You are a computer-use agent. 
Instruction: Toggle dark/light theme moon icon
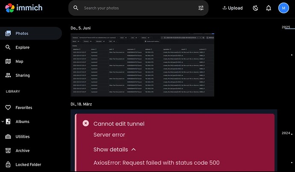click(256, 8)
